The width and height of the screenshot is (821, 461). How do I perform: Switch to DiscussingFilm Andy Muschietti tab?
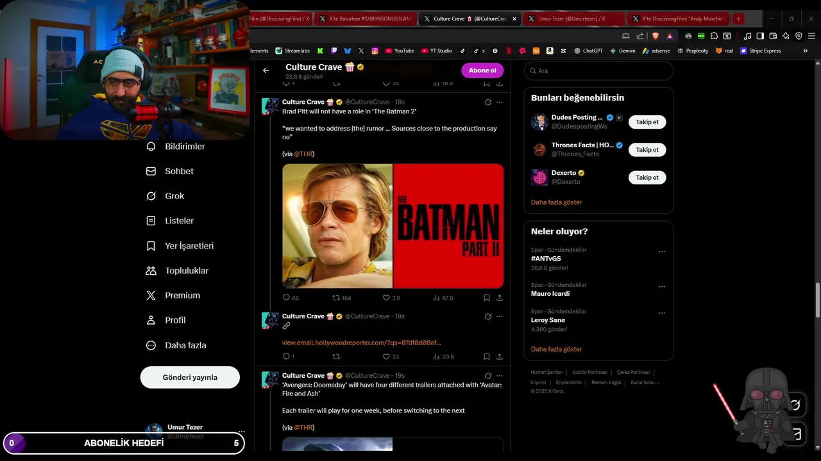click(677, 19)
